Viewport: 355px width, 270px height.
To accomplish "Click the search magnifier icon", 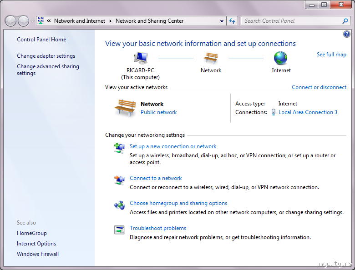I will point(345,21).
